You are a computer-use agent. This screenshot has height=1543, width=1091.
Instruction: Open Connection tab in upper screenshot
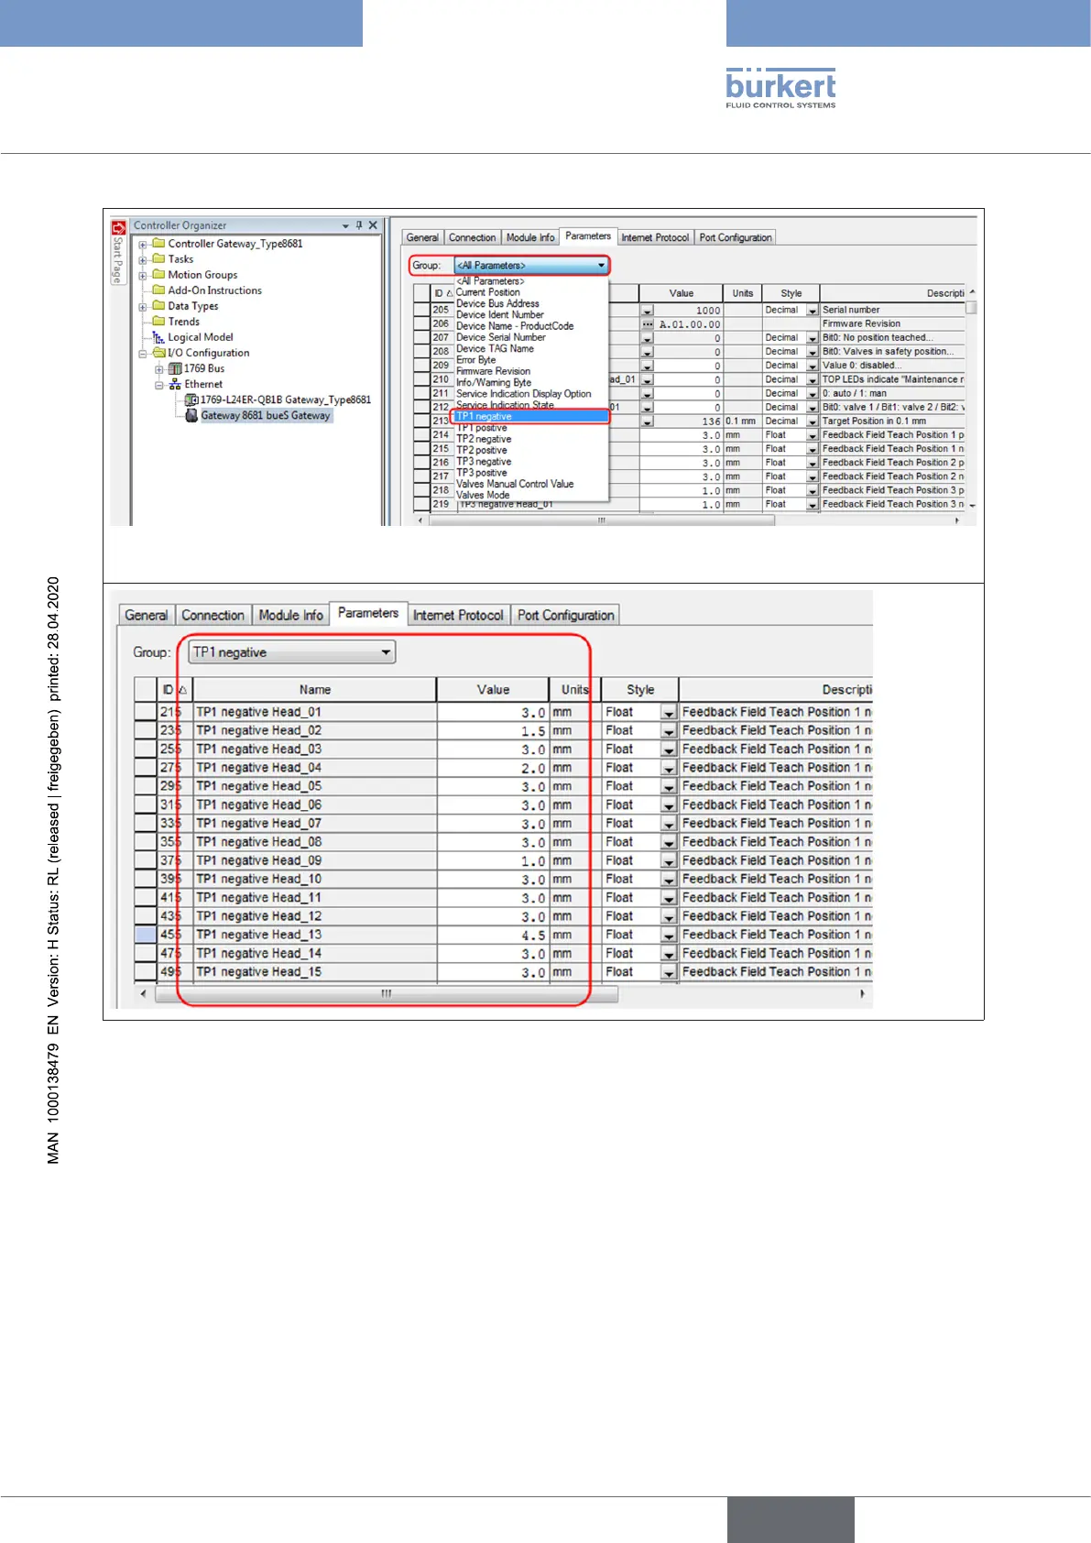click(x=473, y=237)
